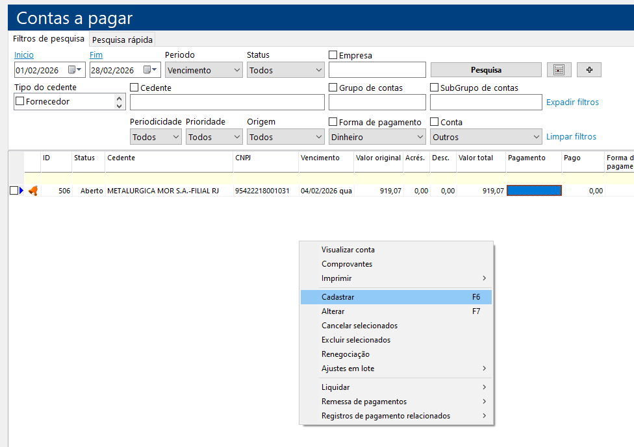Choose Cadastrar from the context menu
The height and width of the screenshot is (447, 634).
click(x=338, y=297)
